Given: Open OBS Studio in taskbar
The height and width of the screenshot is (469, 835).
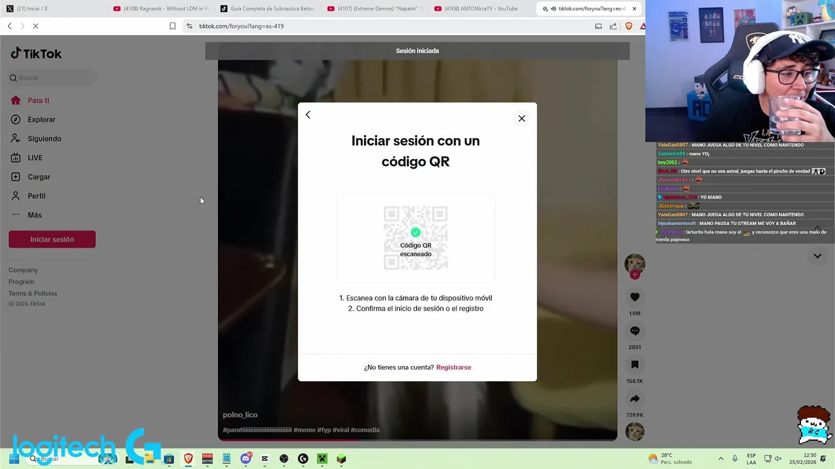Looking at the screenshot, I should (284, 459).
